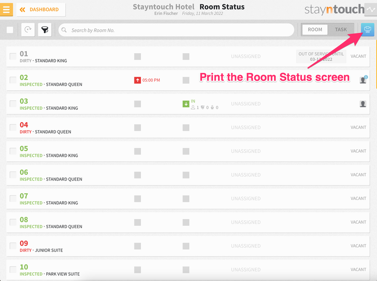
Task: Click grey departure placeholder in room 08
Action: [x=138, y=222]
